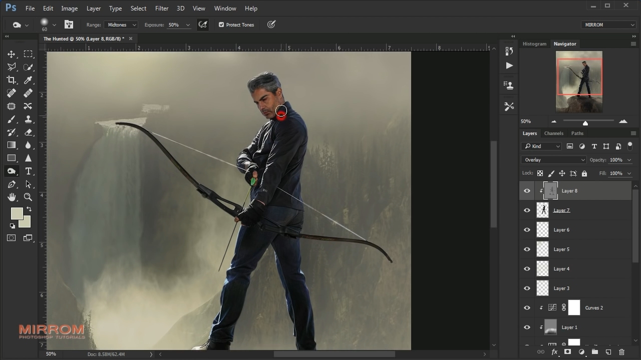Select the Eraser tool
The image size is (641, 360).
click(28, 132)
